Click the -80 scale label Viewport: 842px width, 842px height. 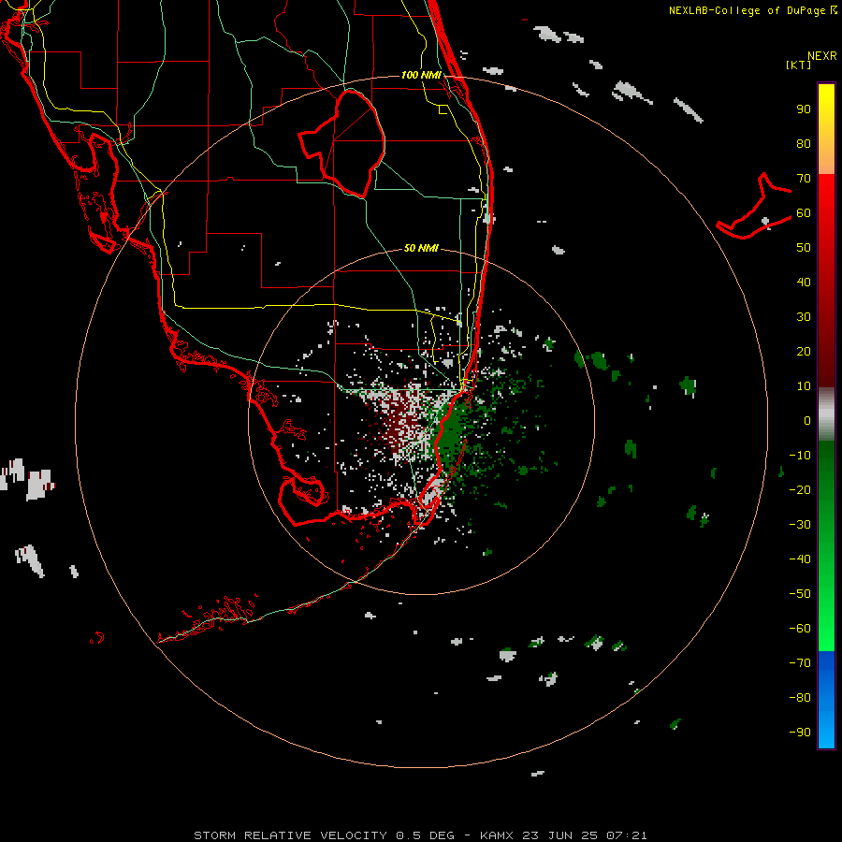pyautogui.click(x=800, y=698)
